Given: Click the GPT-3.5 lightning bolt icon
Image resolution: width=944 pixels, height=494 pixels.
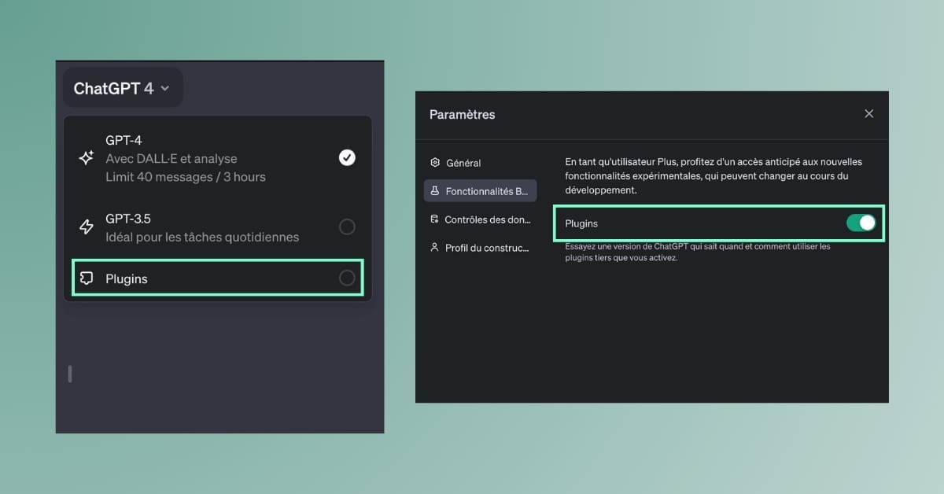Looking at the screenshot, I should pyautogui.click(x=87, y=227).
